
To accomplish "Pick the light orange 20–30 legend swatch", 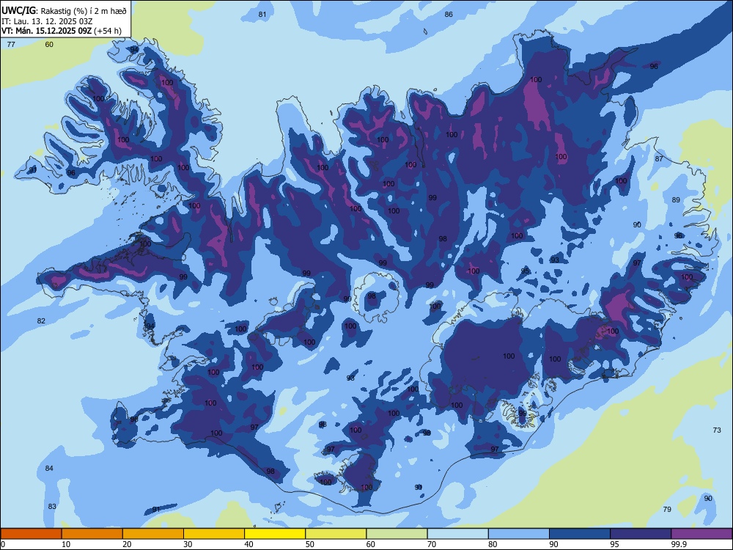I will [x=153, y=534].
